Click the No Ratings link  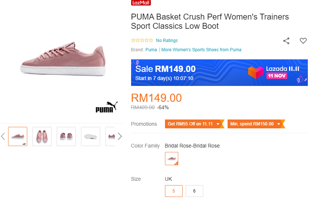click(x=167, y=41)
